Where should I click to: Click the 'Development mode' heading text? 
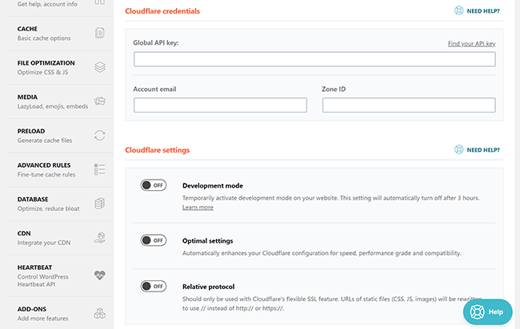(x=213, y=186)
